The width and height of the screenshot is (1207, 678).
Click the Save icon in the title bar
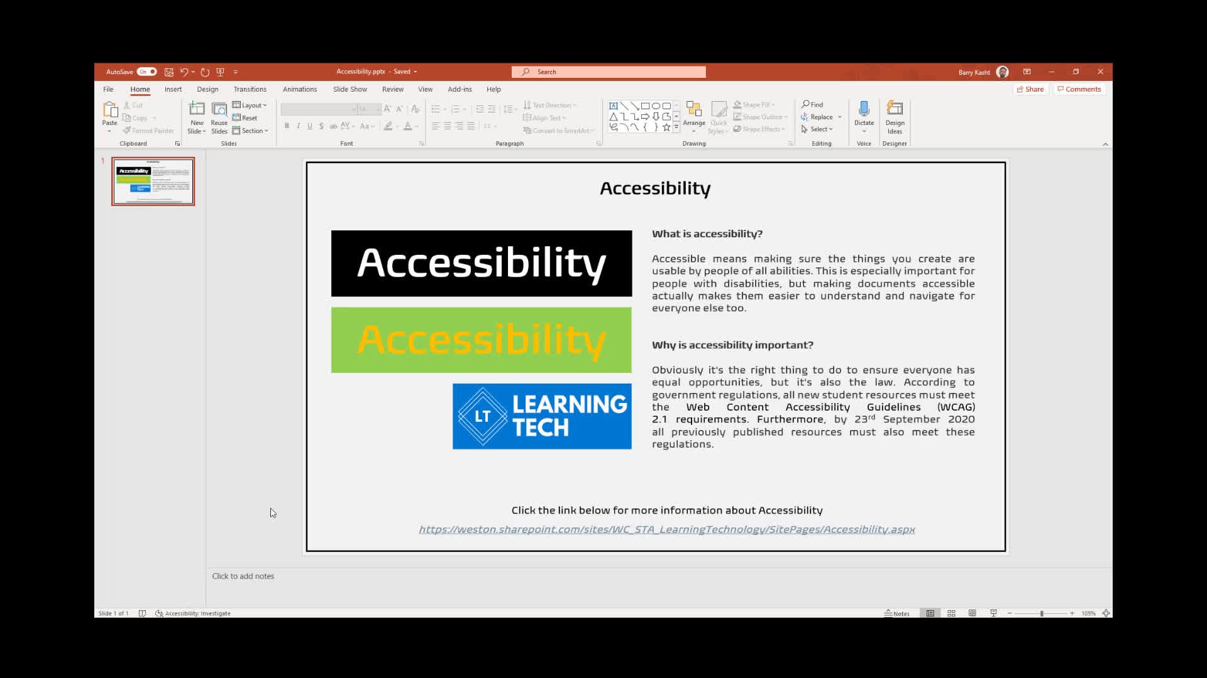point(168,72)
